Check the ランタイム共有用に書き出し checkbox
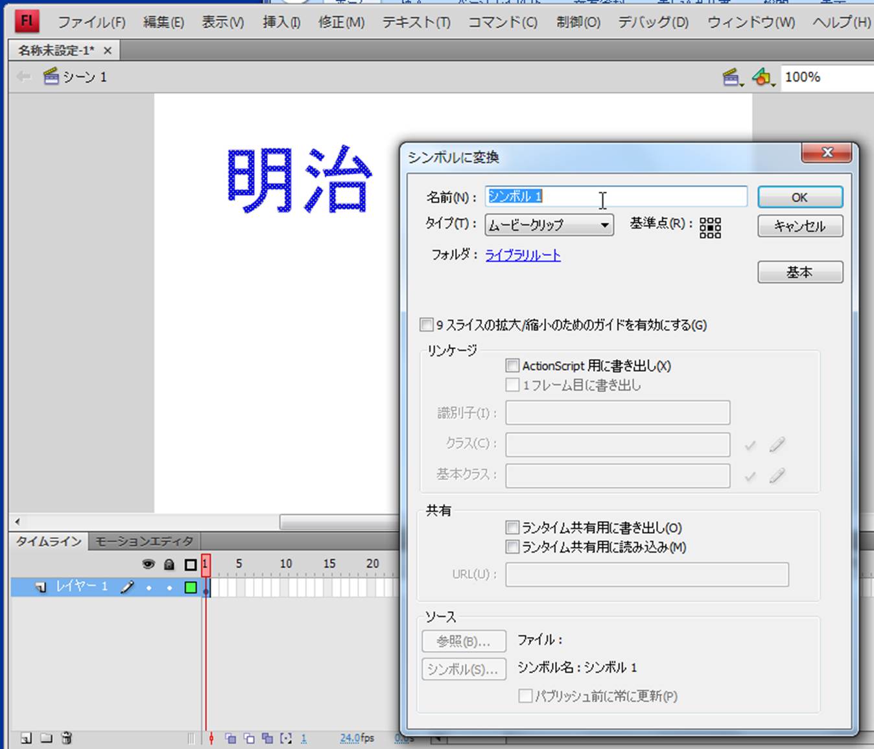This screenshot has height=749, width=874. coord(512,527)
